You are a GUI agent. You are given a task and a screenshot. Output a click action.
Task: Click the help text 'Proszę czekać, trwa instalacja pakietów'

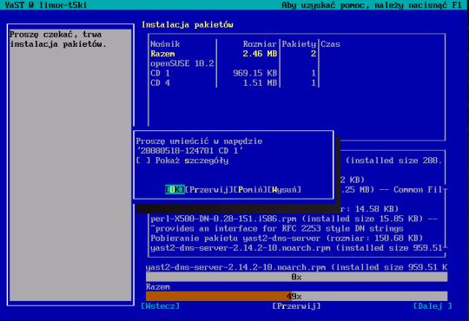pyautogui.click(x=58, y=39)
